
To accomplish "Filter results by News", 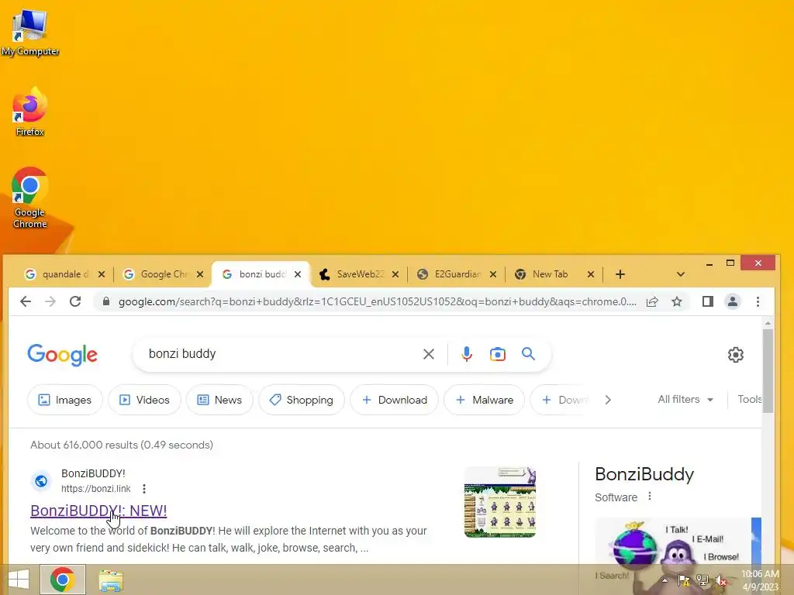I will point(219,400).
